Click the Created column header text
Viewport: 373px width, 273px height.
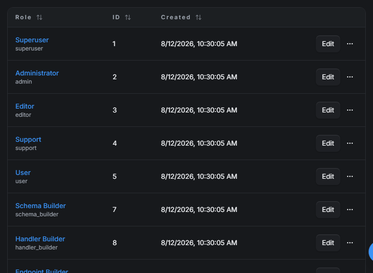[175, 17]
